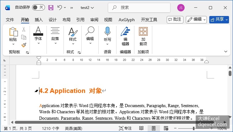Expand the Quick Access Toolbar overflow chevrons

(72, 8)
